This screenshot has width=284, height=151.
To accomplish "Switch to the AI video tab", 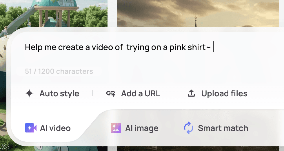I will (x=48, y=128).
